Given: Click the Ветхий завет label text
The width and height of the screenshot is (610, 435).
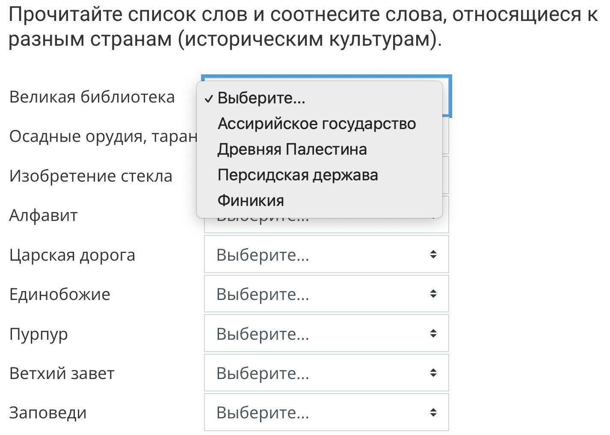Looking at the screenshot, I should (x=62, y=373).
